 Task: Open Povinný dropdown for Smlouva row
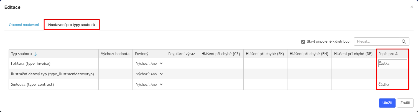149,84
